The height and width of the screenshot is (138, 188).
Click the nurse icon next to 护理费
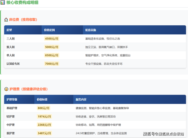click(x=6, y=89)
